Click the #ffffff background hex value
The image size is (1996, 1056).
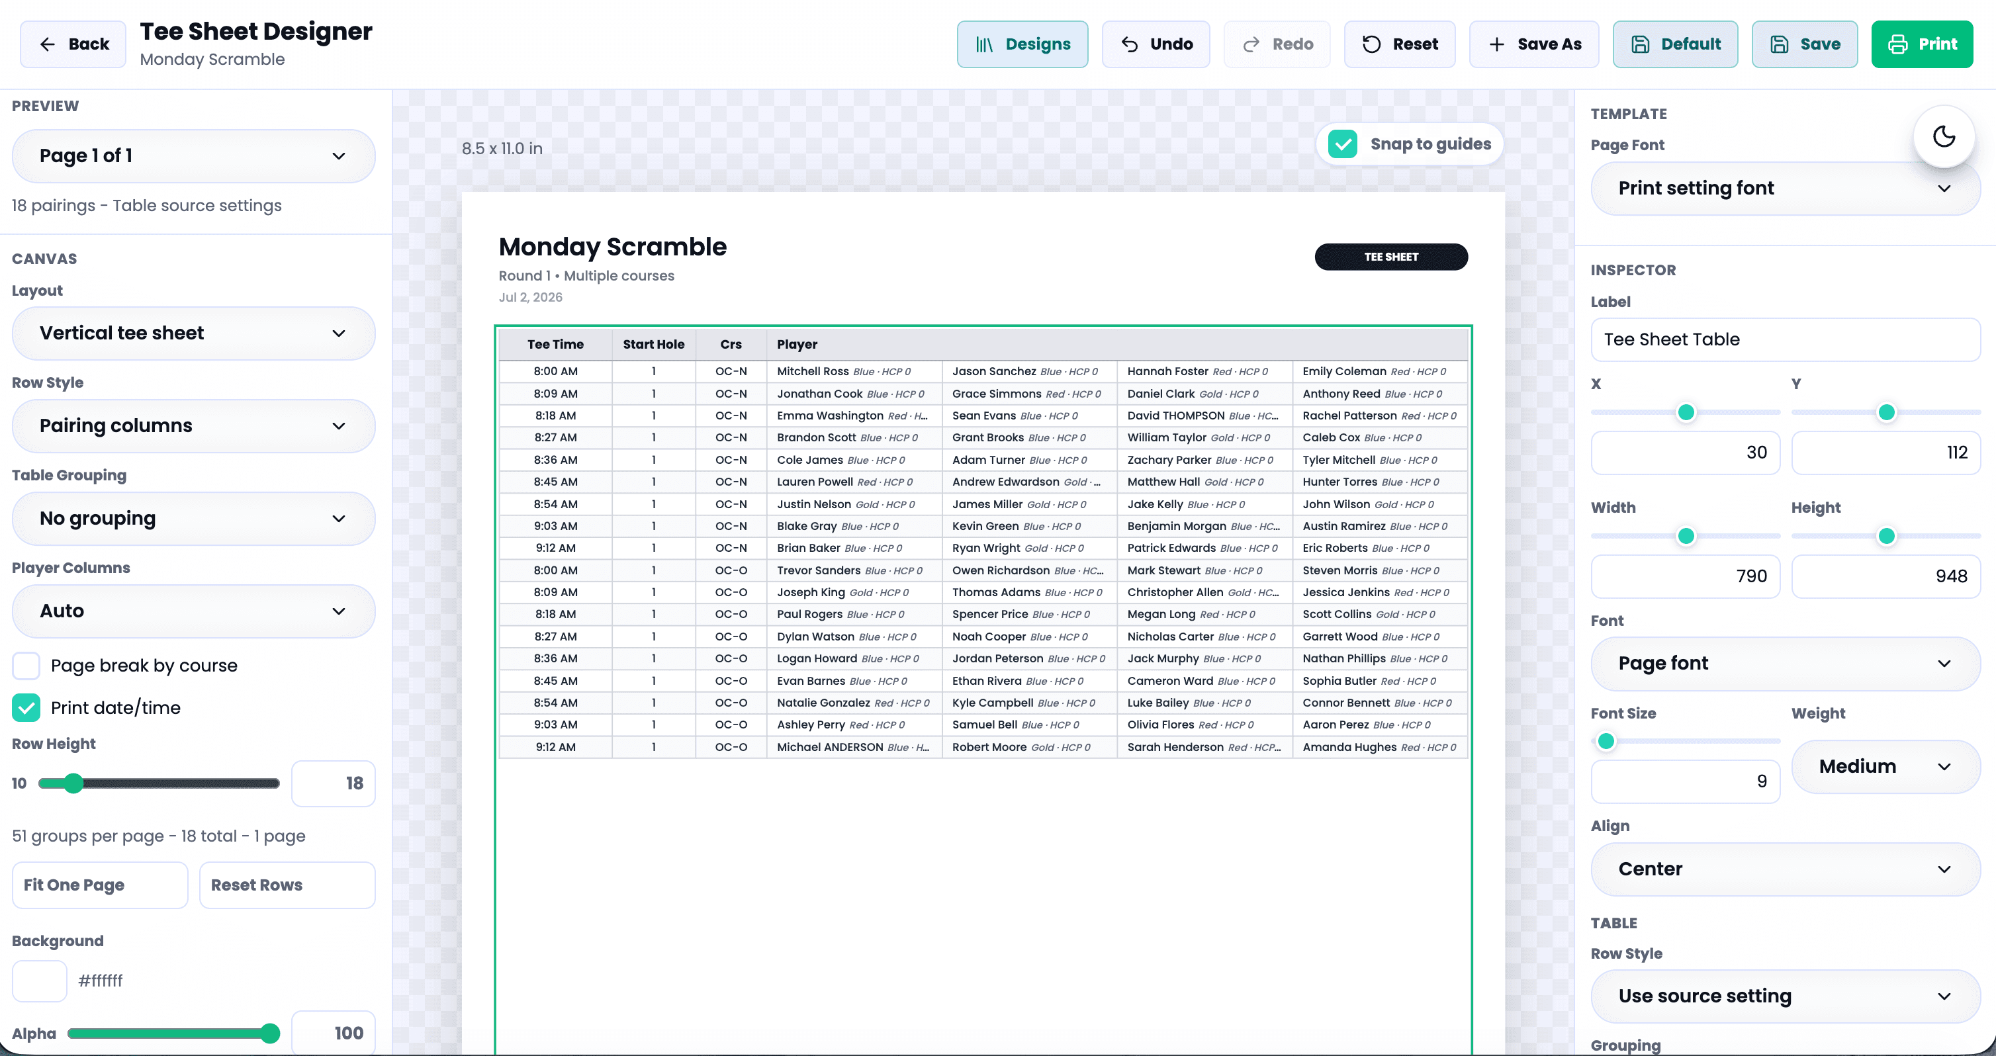coord(101,981)
